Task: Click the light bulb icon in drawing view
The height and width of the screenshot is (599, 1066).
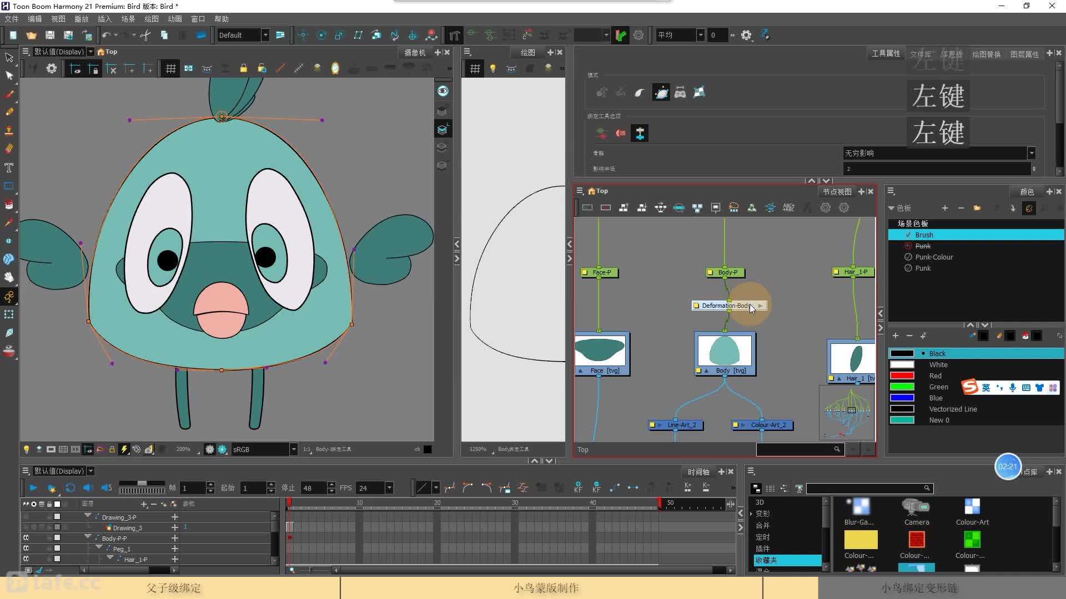Action: tap(492, 68)
